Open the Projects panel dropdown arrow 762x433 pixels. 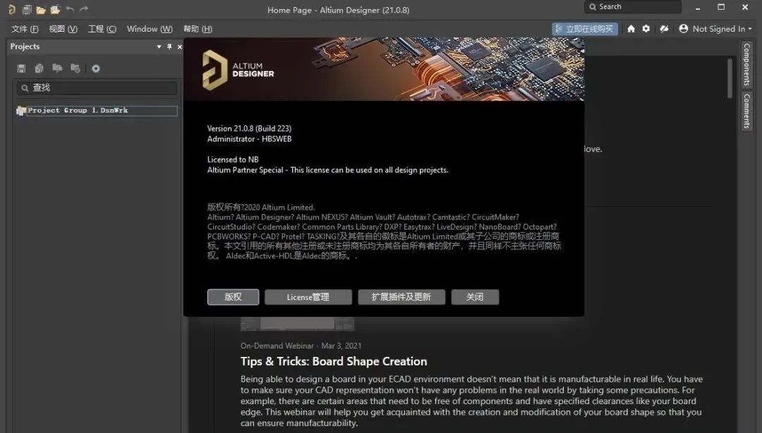pos(159,46)
